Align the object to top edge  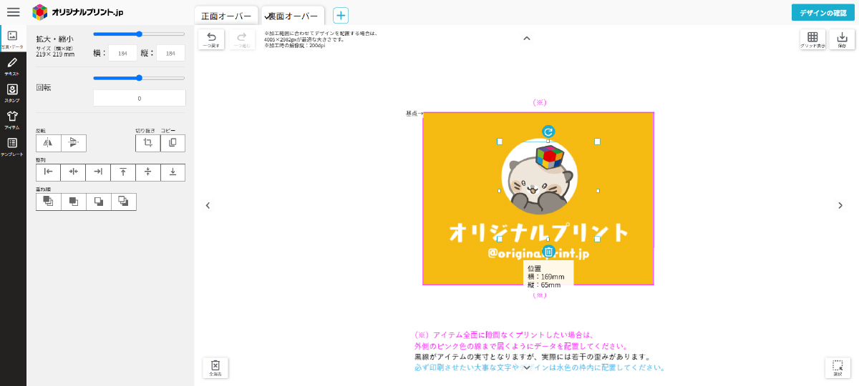[123, 172]
